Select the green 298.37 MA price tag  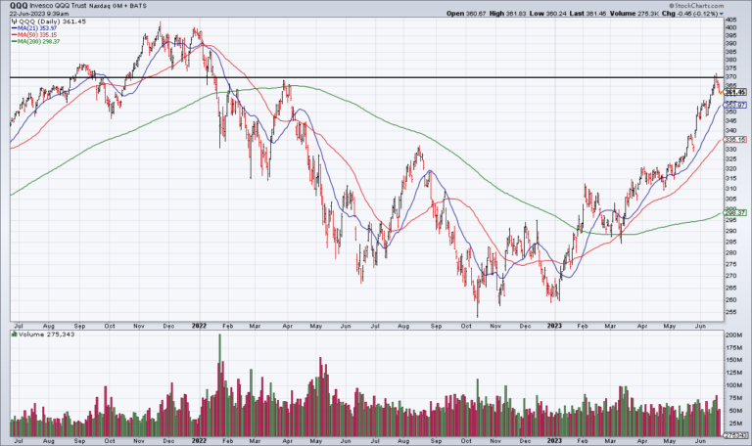click(735, 212)
